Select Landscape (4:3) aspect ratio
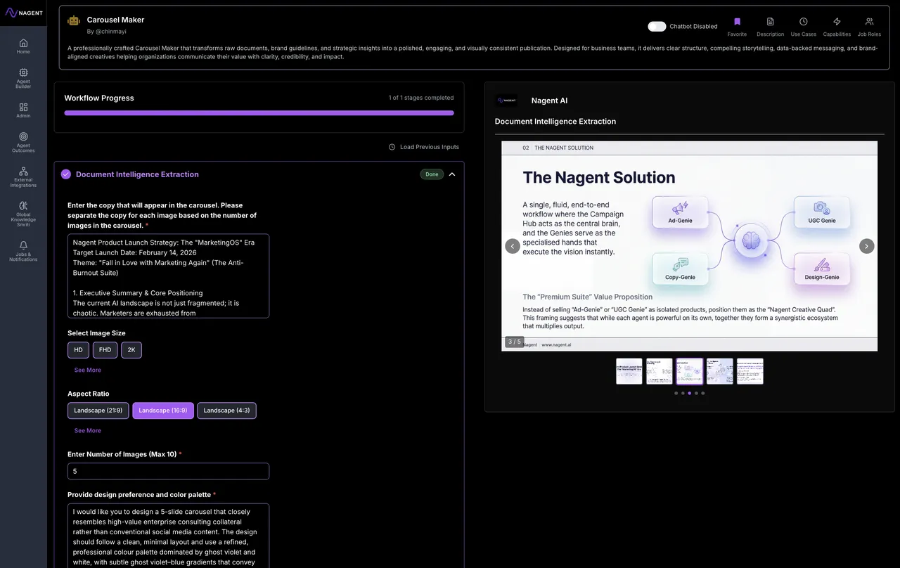This screenshot has height=568, width=900. (x=226, y=411)
